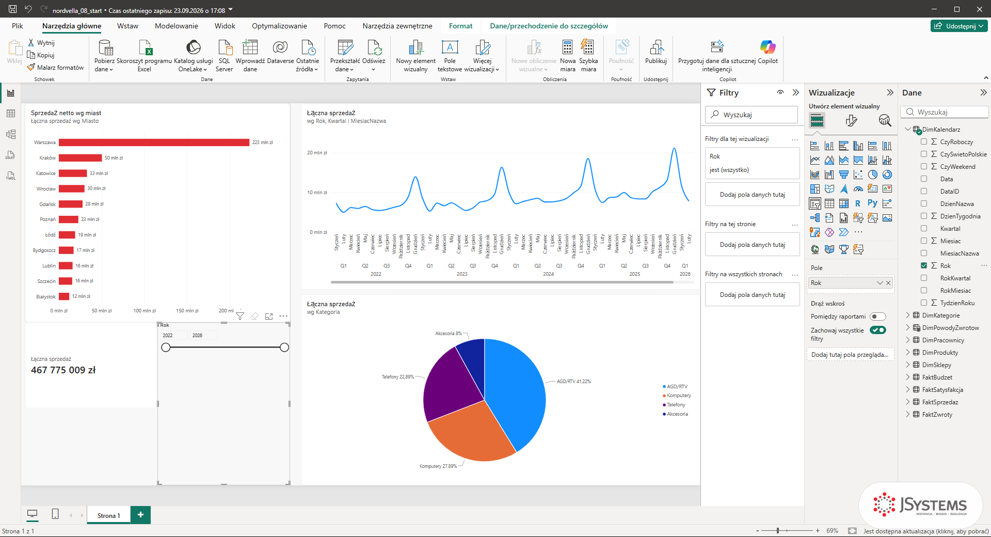This screenshot has height=537, width=991.
Task: Collapse the DimKalendarz table
Action: (908, 129)
